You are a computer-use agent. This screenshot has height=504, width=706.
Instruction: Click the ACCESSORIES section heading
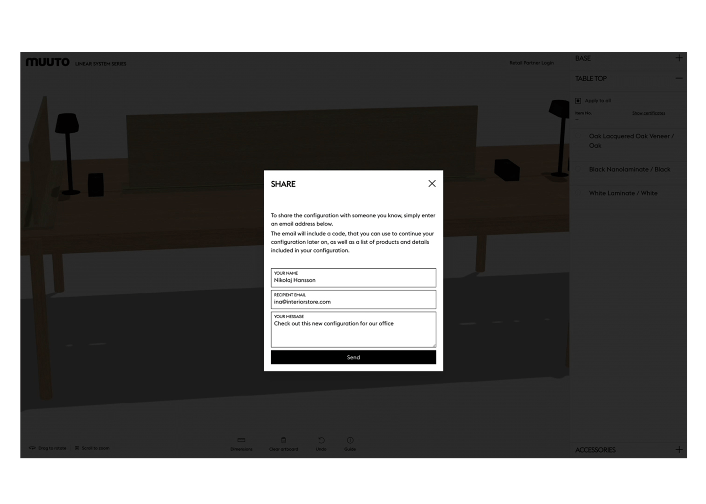595,450
